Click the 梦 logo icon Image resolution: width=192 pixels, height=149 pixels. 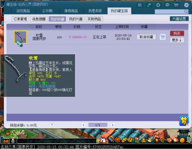coord(184,121)
